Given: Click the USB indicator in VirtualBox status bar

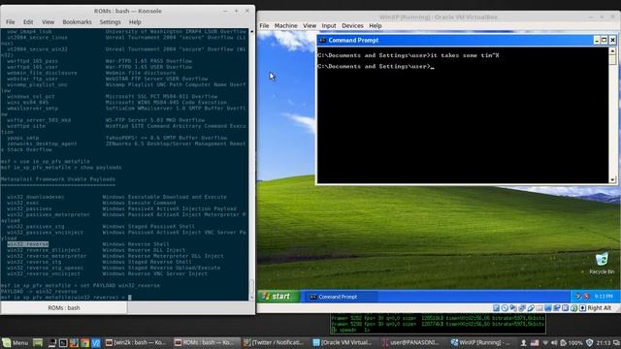Looking at the screenshot, I should (531, 308).
